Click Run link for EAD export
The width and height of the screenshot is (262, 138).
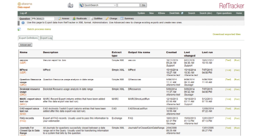click(237, 109)
